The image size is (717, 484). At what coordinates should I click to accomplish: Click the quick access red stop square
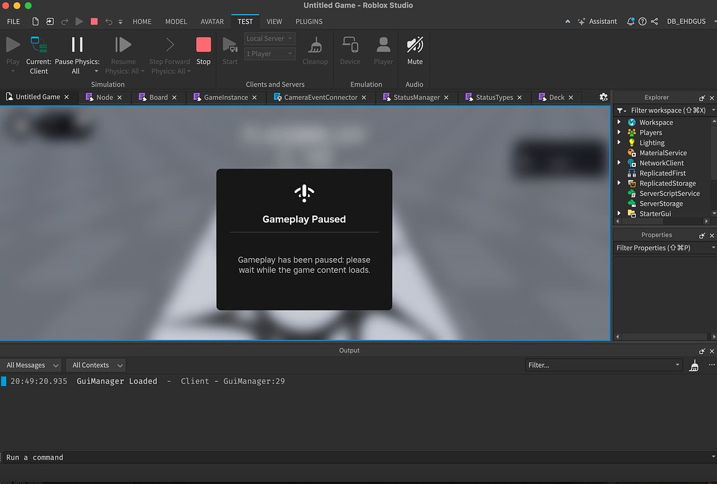click(x=95, y=22)
